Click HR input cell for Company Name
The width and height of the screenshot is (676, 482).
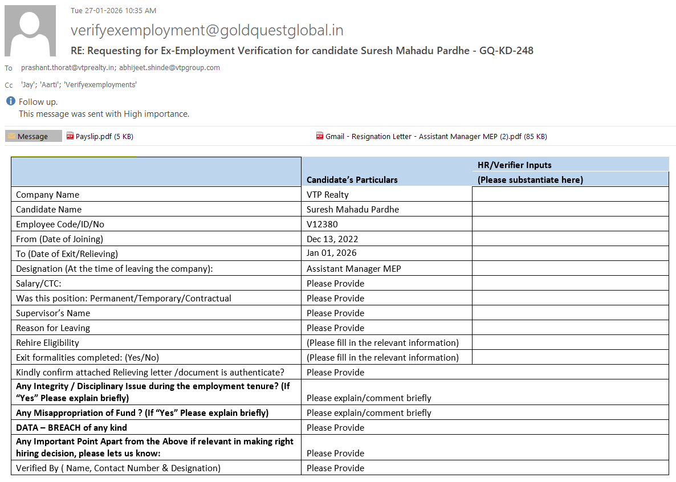[x=570, y=194]
